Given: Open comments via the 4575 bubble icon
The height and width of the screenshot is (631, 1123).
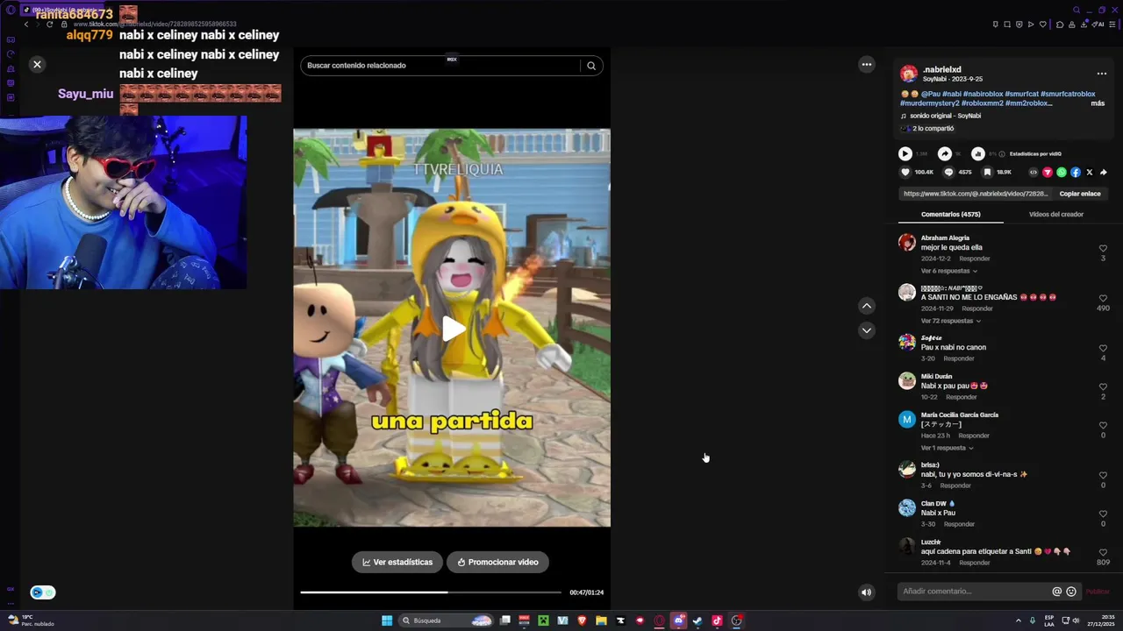Looking at the screenshot, I should [948, 173].
